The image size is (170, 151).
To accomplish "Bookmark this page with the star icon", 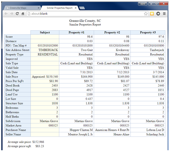I will pyautogui.click(x=146, y=14).
